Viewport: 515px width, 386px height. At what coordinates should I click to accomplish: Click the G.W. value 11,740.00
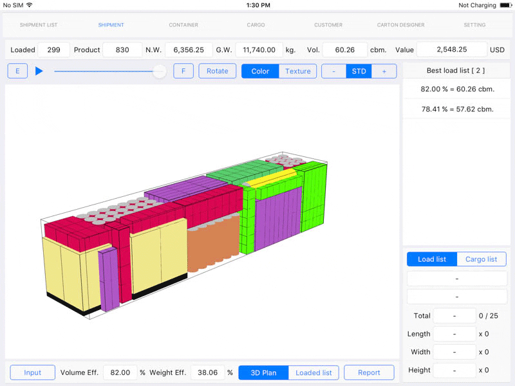(259, 50)
